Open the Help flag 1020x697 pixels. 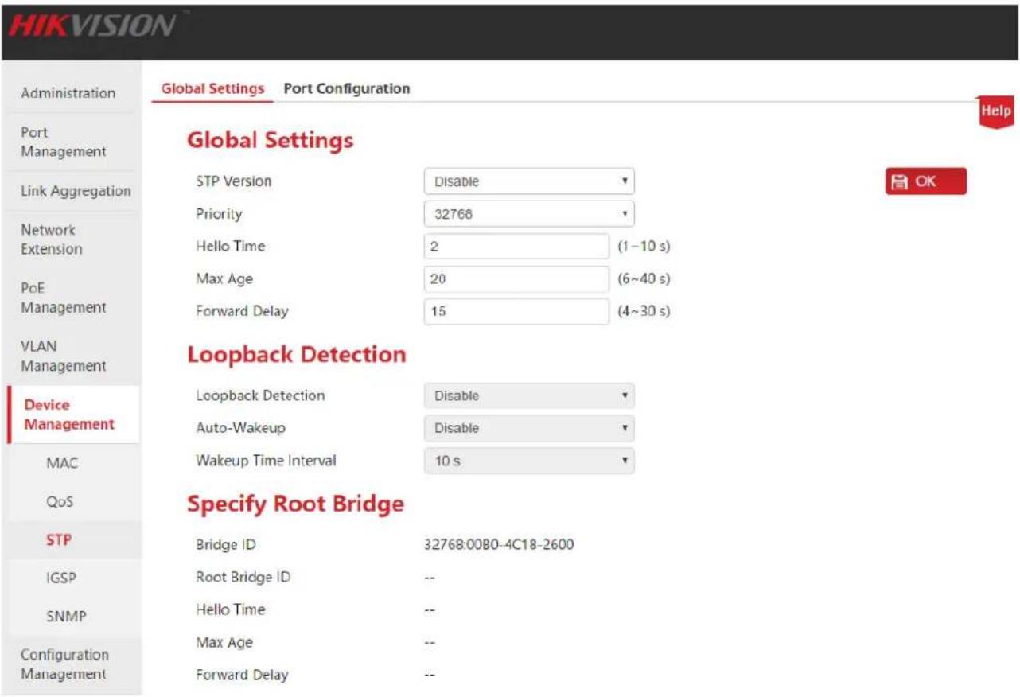[996, 111]
